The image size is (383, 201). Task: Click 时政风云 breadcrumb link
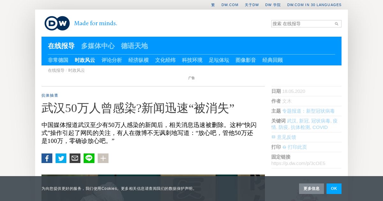click(77, 71)
